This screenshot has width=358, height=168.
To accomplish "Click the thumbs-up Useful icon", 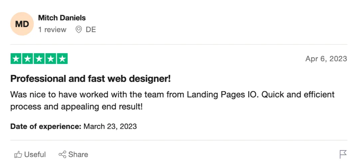I will (18, 155).
